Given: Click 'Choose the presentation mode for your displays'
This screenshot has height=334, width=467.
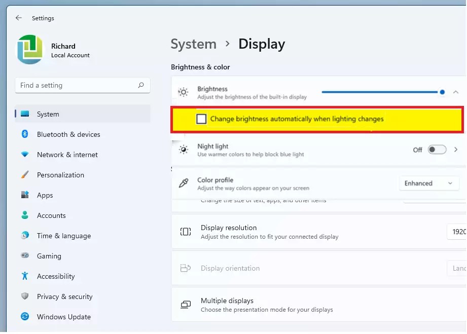Looking at the screenshot, I should pos(267,310).
